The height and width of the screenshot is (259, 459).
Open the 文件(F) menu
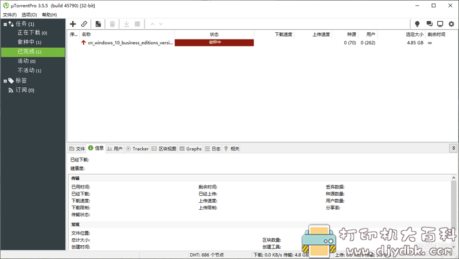point(10,15)
